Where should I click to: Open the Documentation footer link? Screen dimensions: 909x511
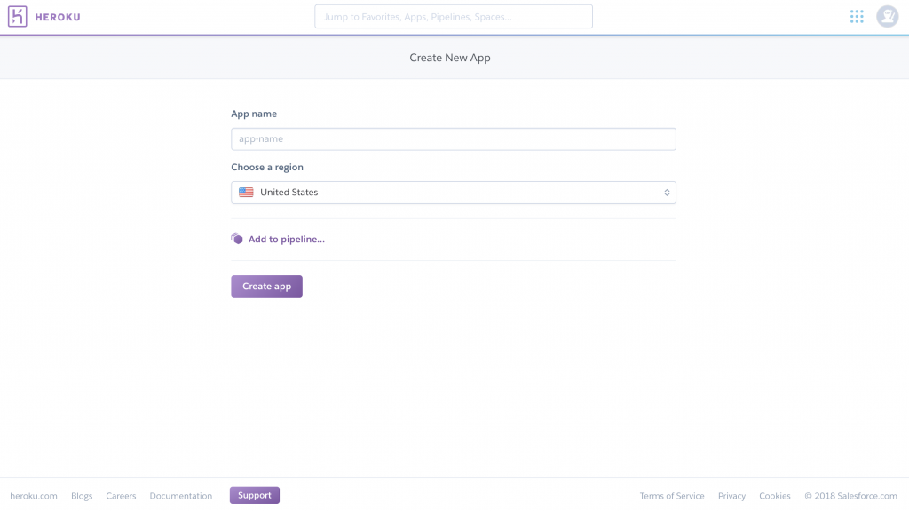click(181, 496)
